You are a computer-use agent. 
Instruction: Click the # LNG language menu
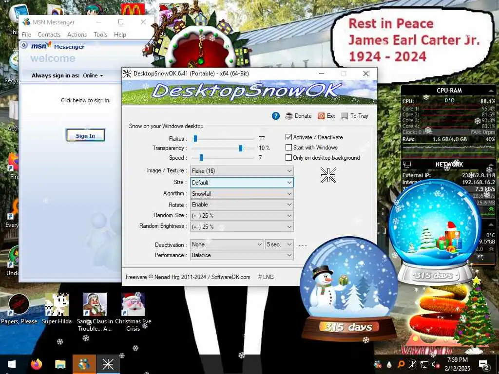[x=266, y=277]
